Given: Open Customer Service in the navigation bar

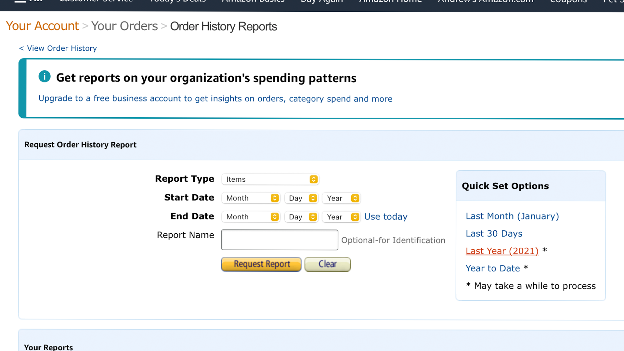Looking at the screenshot, I should tap(96, 2).
